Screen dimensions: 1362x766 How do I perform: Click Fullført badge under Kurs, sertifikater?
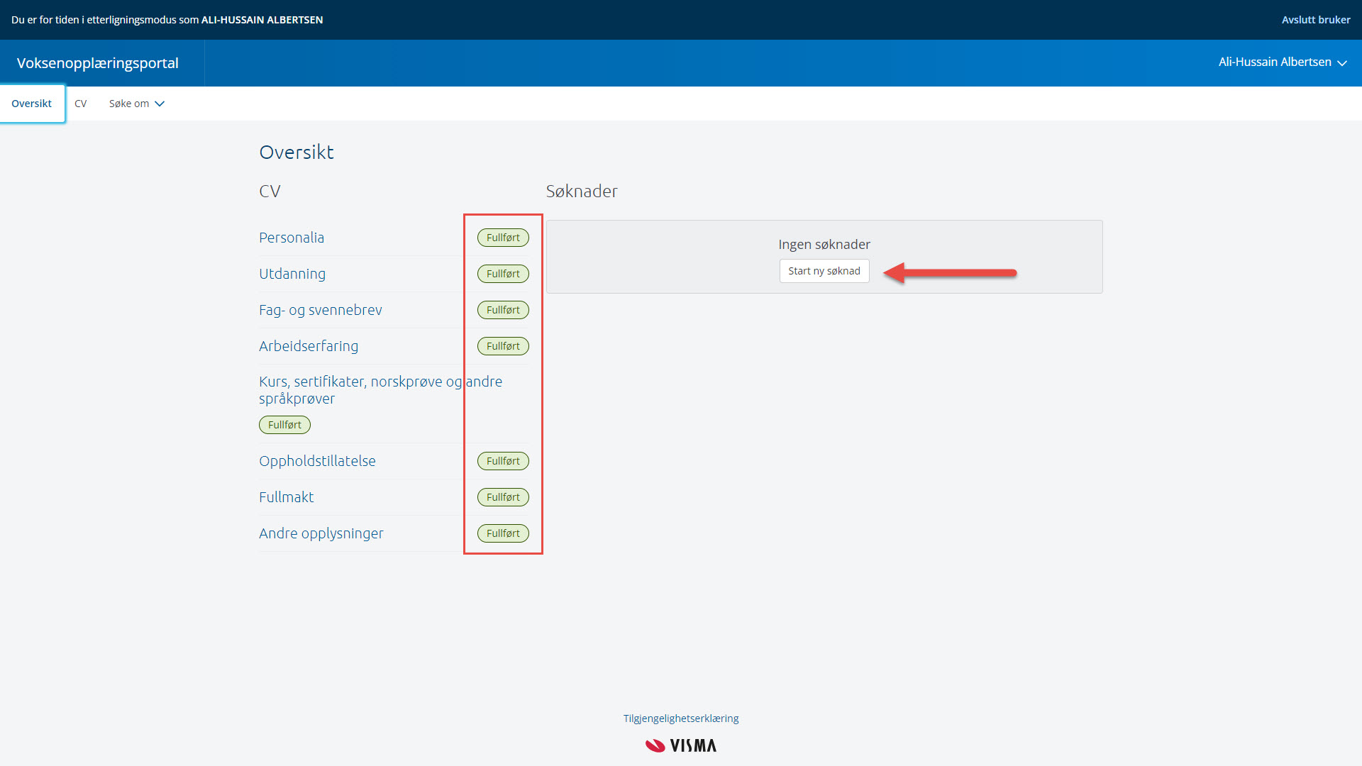(x=284, y=425)
